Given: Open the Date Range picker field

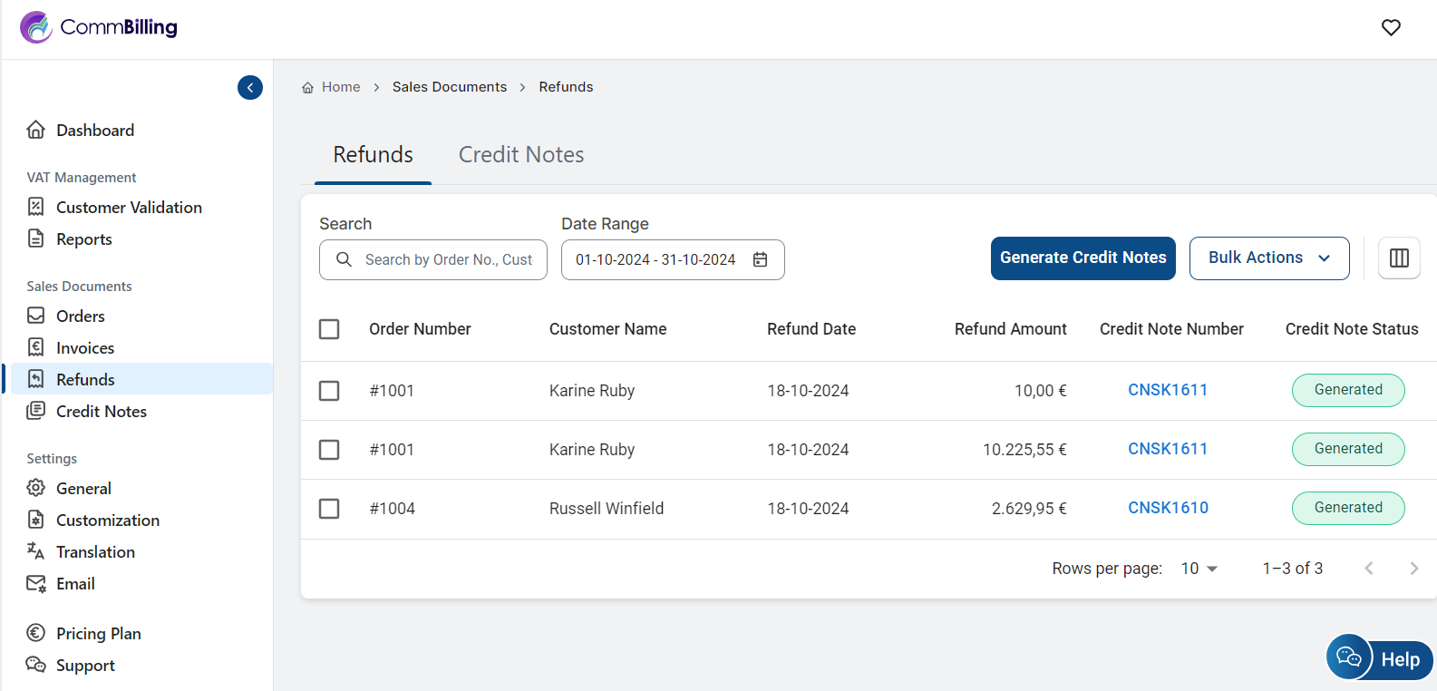Looking at the screenshot, I should coord(656,260).
